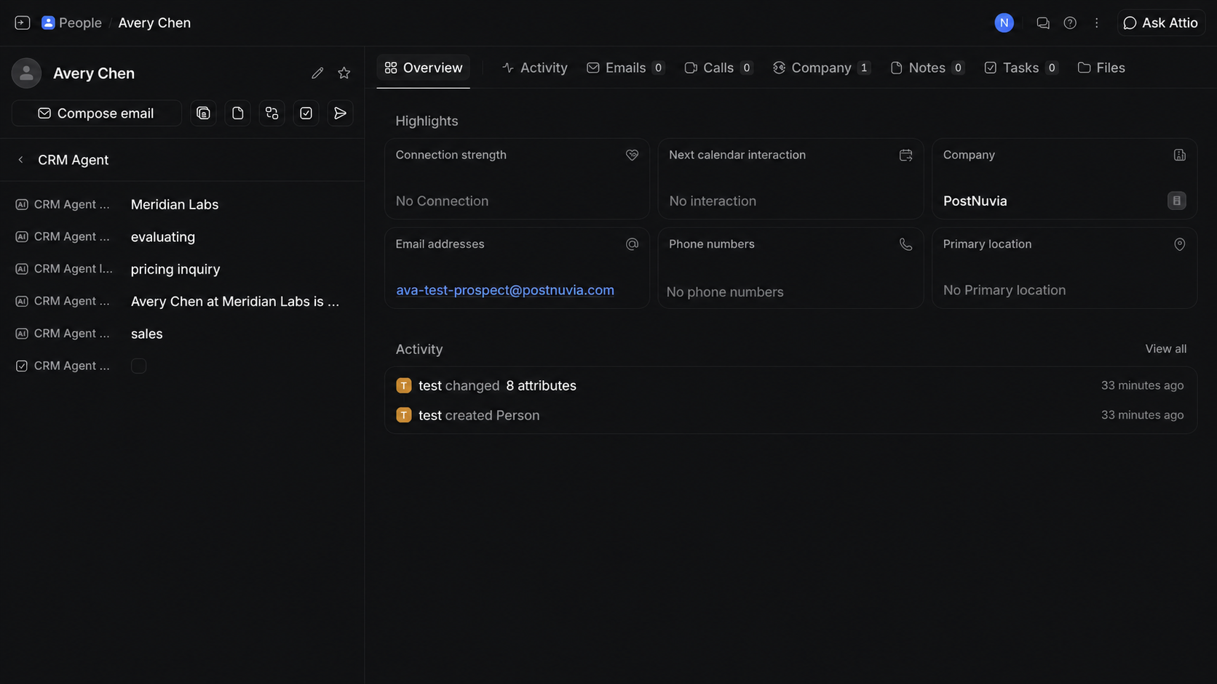Click the AI icon beside Meridian Labs row
Image resolution: width=1217 pixels, height=684 pixels.
[22, 204]
